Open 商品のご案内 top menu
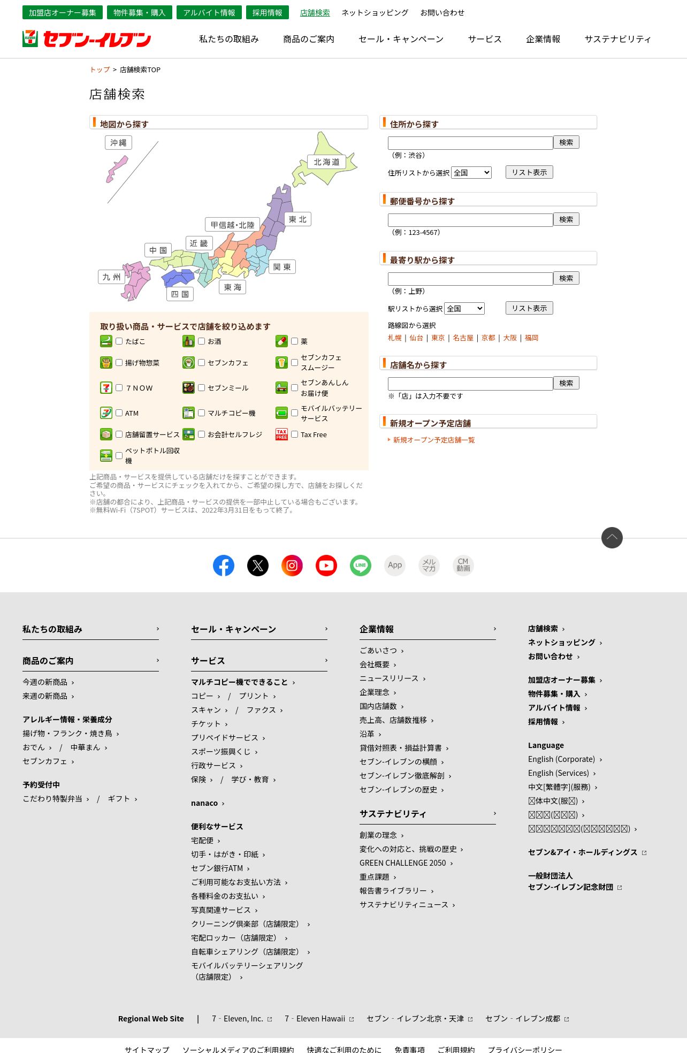 coord(309,39)
